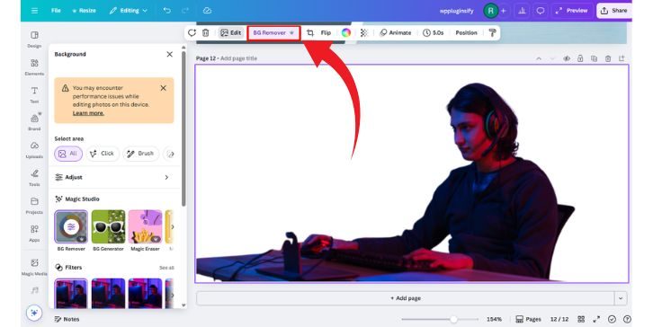Delete element with toolbar trash icon
The image size is (653, 327).
tap(206, 33)
